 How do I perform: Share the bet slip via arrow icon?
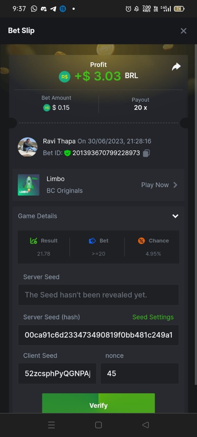(x=176, y=67)
